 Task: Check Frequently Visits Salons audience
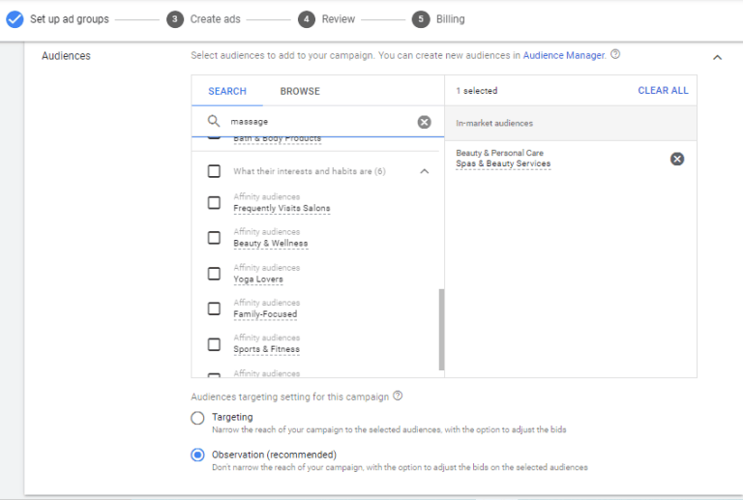point(214,203)
